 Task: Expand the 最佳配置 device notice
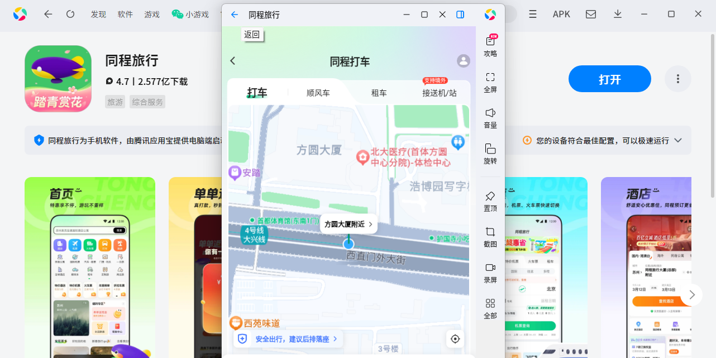pos(677,140)
